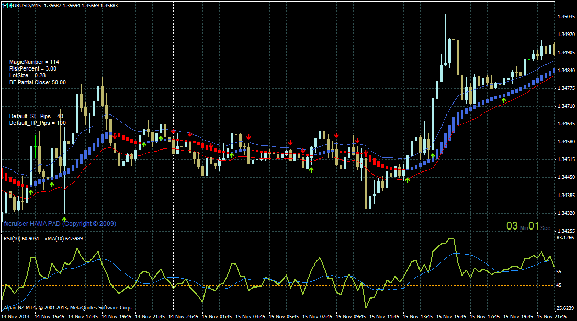The image size is (577, 321).
Task: Click RSI scale value 25.6239
Action: coord(565,308)
